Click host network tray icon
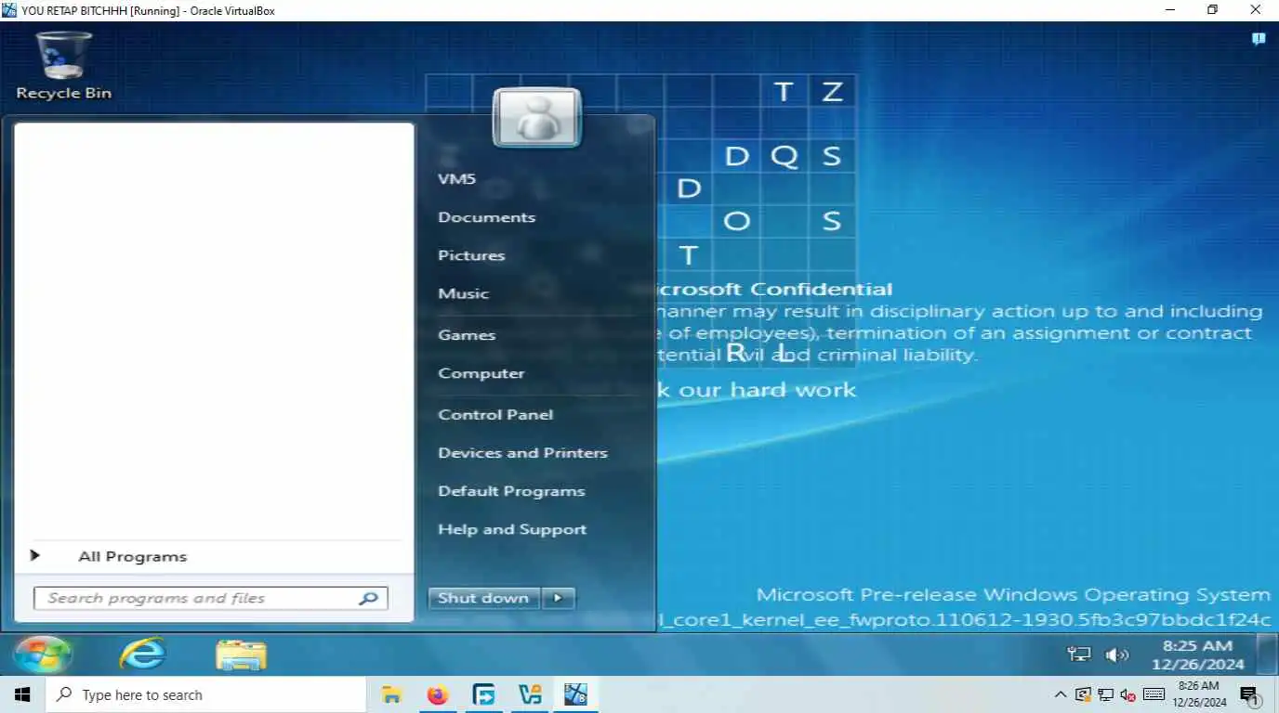 click(1105, 694)
